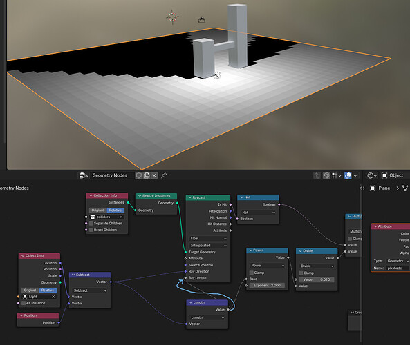The height and width of the screenshot is (345, 410).
Task: Click the overlay toggle icon in node editor
Action: pos(348,176)
